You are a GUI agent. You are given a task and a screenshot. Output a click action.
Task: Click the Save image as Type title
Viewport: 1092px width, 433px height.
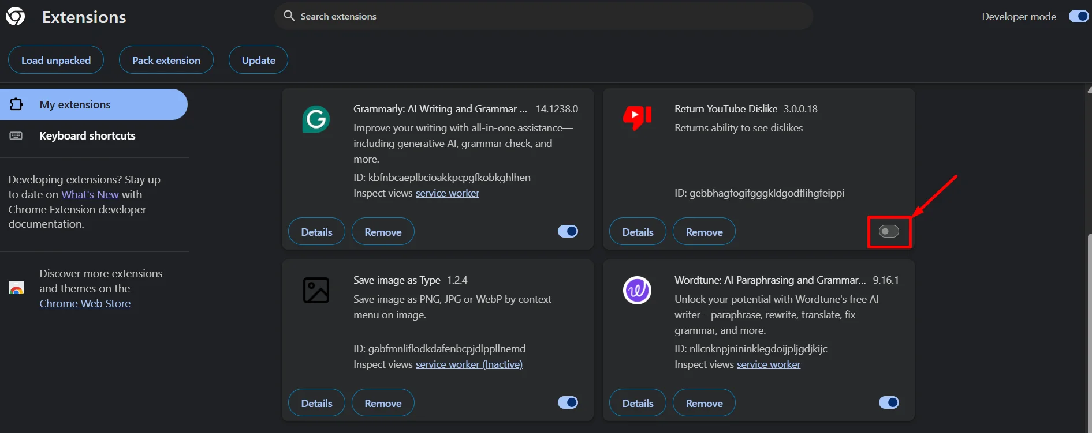coord(397,280)
